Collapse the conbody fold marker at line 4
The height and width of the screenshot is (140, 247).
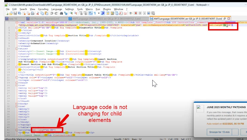[17, 33]
